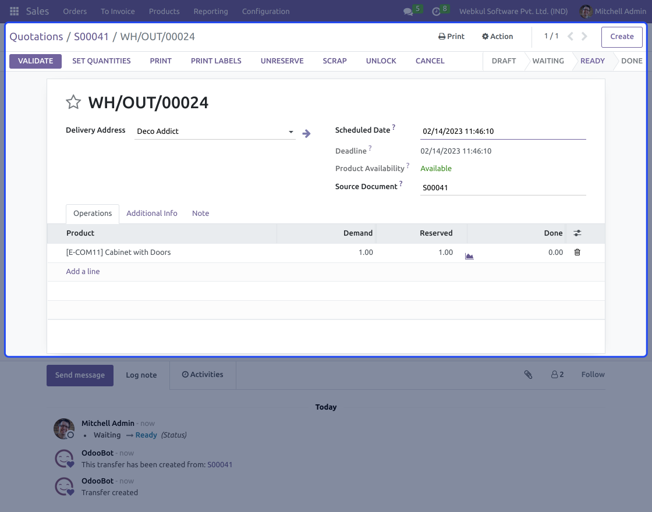Go to S00041 breadcrumb link
652x512 pixels.
coord(91,37)
